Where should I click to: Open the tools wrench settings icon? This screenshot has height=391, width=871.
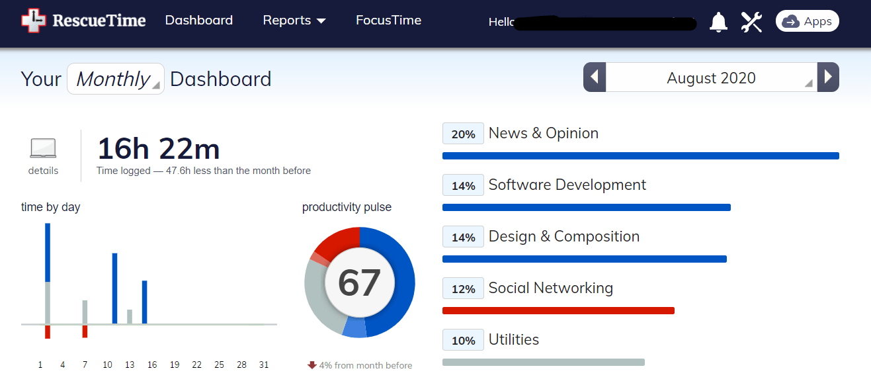click(752, 22)
